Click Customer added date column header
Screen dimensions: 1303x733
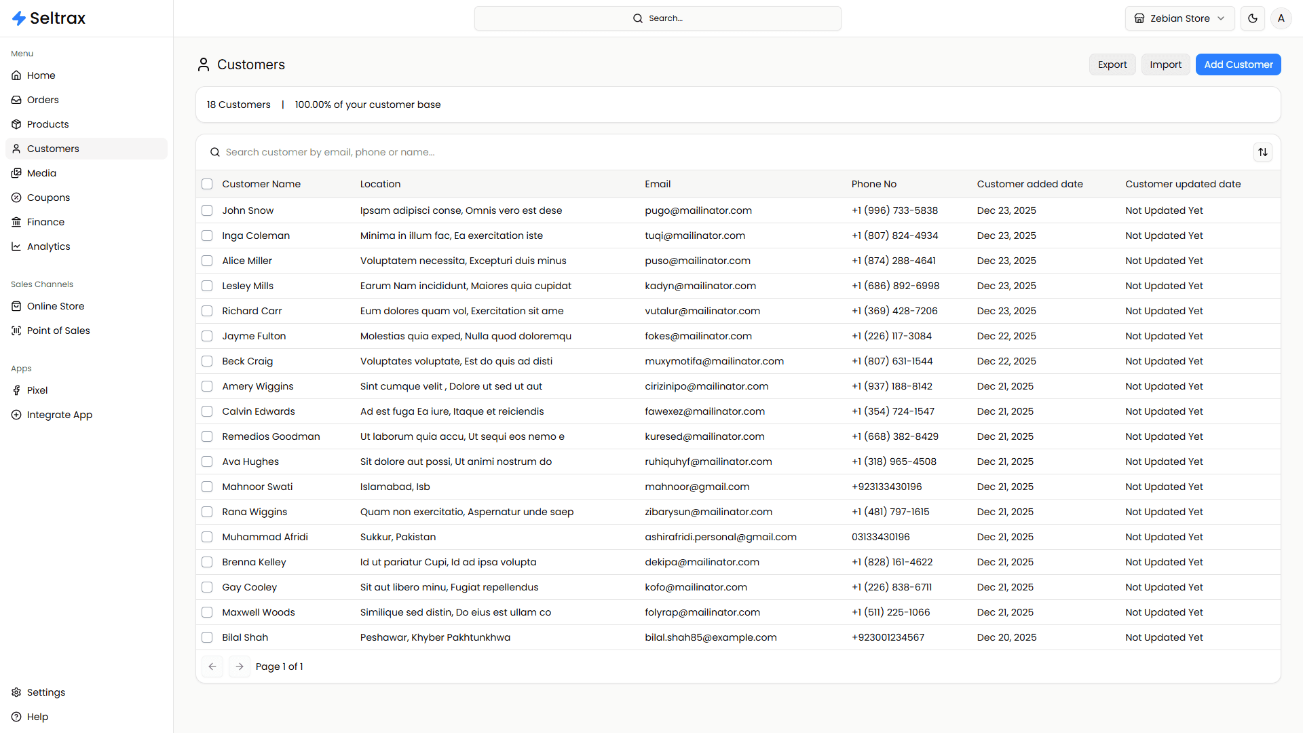tap(1030, 184)
